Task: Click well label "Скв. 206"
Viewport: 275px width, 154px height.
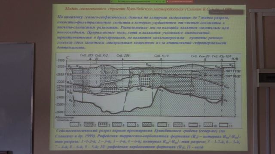Action: tap(123, 56)
